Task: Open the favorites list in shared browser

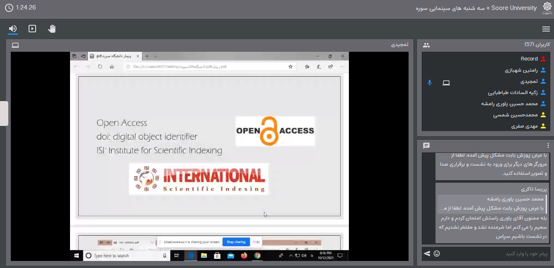Action: click(x=307, y=67)
